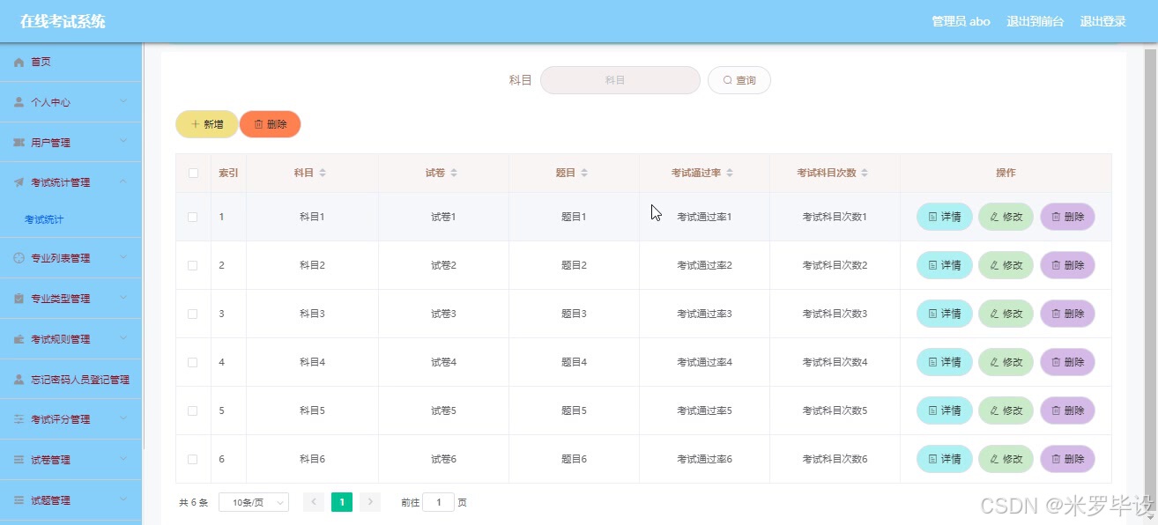Viewport: 1158px width, 525px height.
Task: Click the orange 删除 batch button
Action: [x=271, y=124]
